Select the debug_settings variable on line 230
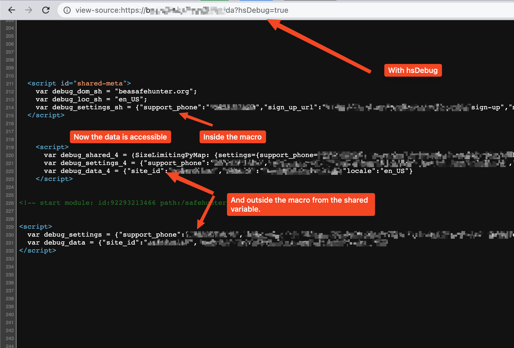The image size is (514, 348). [x=72, y=234]
